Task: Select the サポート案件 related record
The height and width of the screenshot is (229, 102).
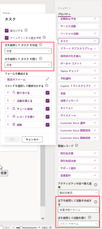Action: coord(78,168)
